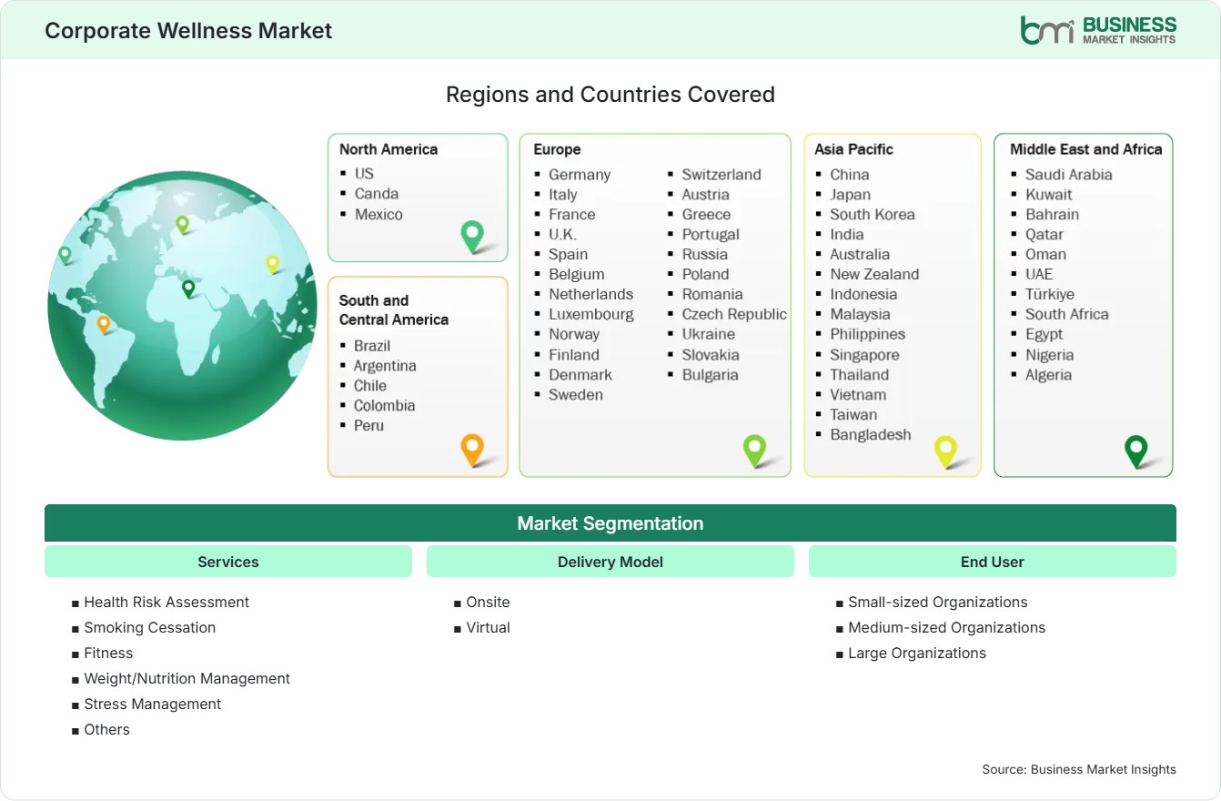Click Singapore in Asia Pacific list

point(864,354)
